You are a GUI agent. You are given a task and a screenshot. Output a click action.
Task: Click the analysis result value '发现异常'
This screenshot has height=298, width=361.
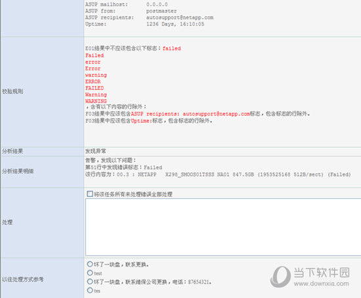pos(96,152)
